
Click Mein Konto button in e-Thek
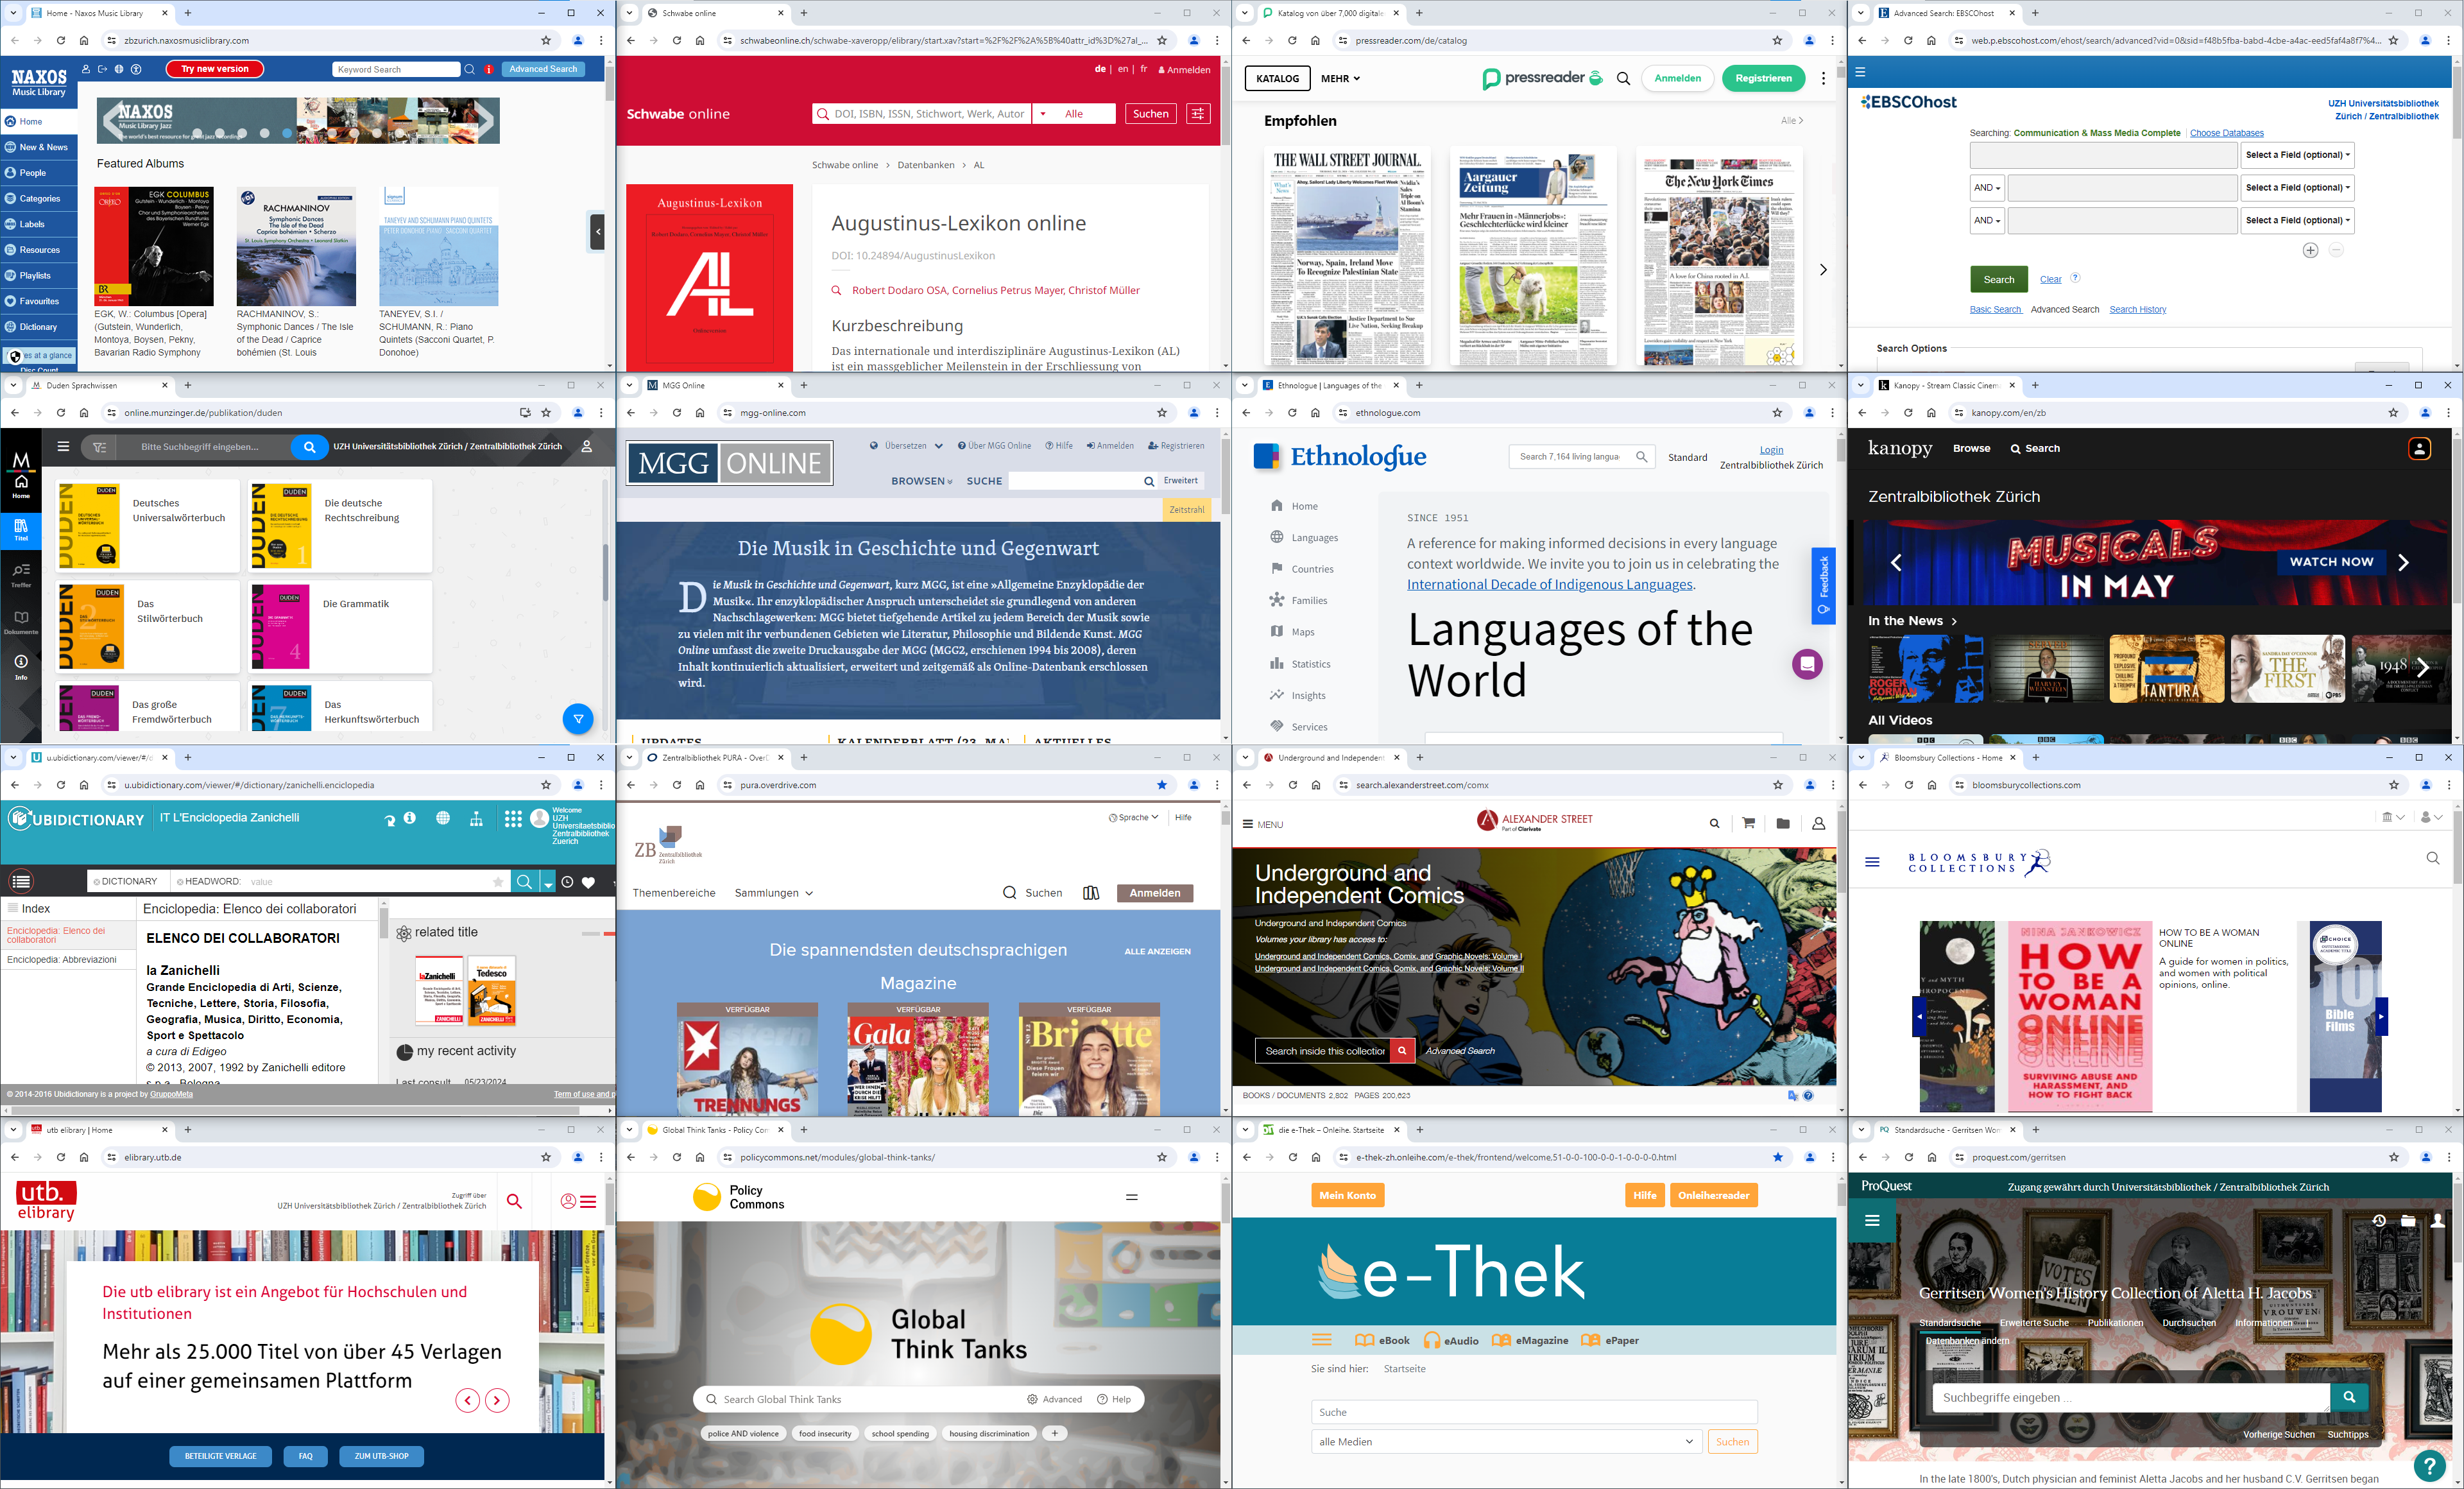[x=1347, y=1195]
